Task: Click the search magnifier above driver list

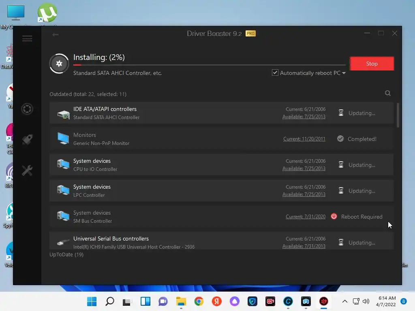Action: [x=388, y=93]
